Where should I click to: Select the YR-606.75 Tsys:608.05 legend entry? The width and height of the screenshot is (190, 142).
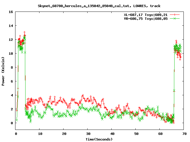pos(146,19)
